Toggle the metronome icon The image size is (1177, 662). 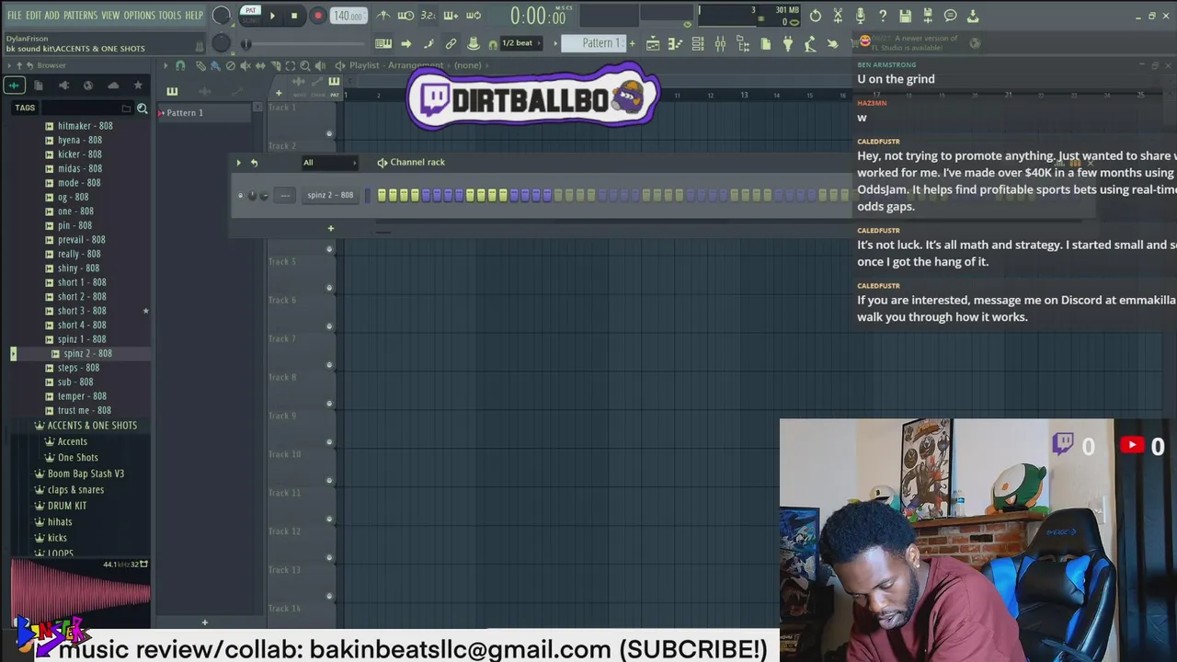coord(383,16)
